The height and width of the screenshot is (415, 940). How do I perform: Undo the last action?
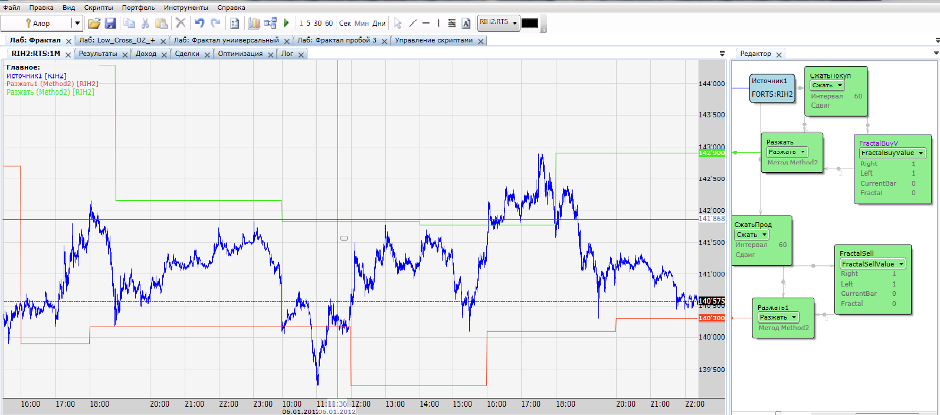click(x=199, y=23)
